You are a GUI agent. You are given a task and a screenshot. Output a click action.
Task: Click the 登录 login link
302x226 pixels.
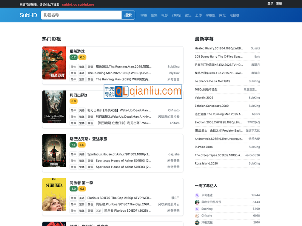[x=270, y=3]
